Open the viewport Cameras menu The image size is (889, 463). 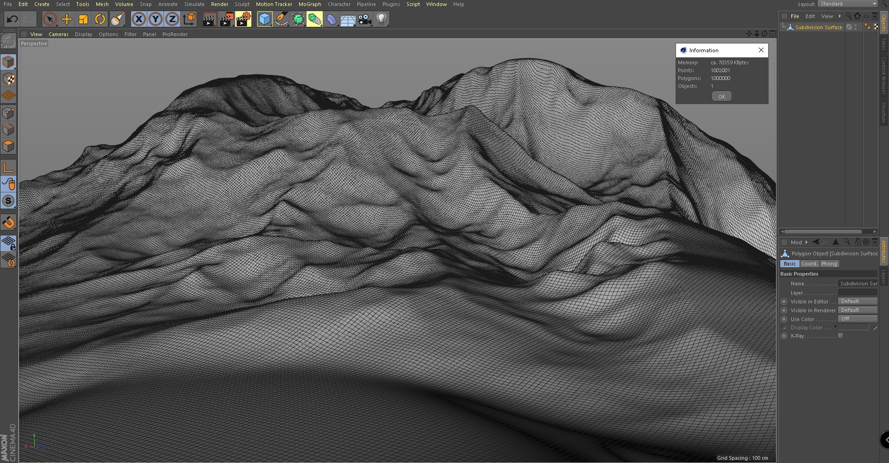58,34
